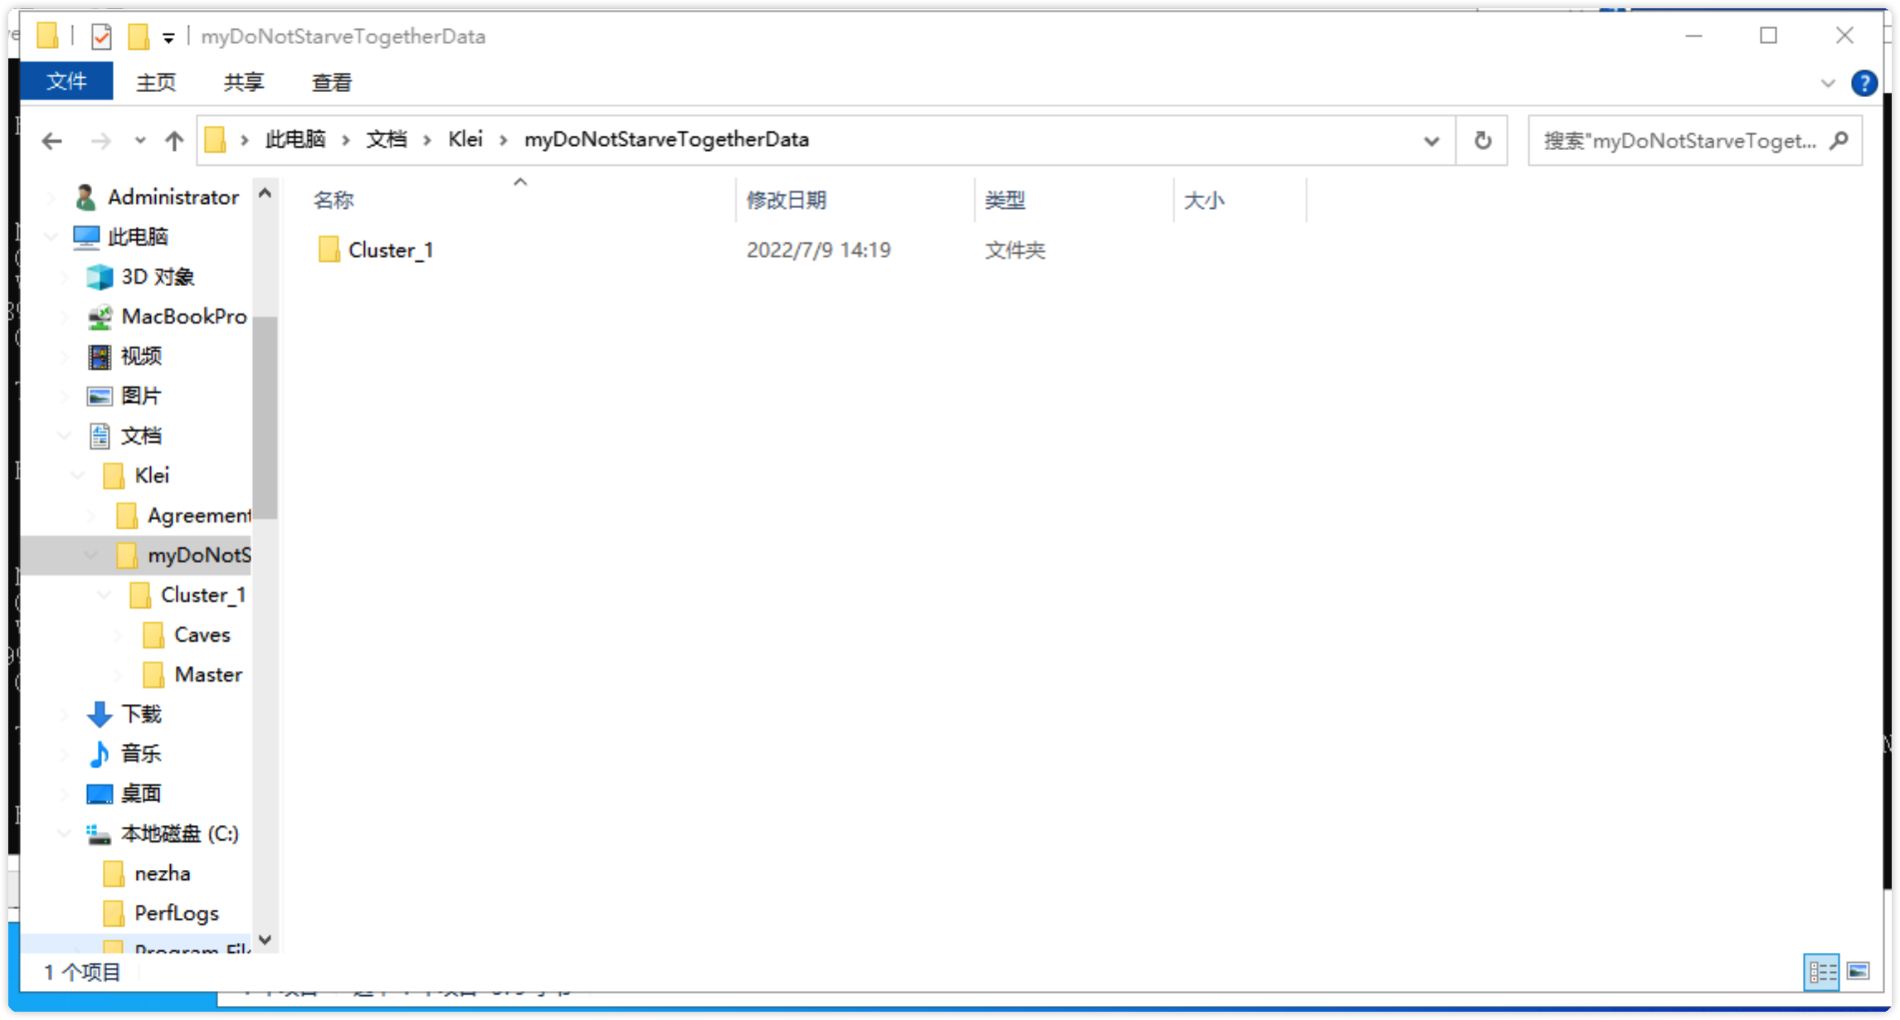Collapse the Cluster_1 tree node
Image resolution: width=1900 pixels, height=1020 pixels.
tap(105, 595)
